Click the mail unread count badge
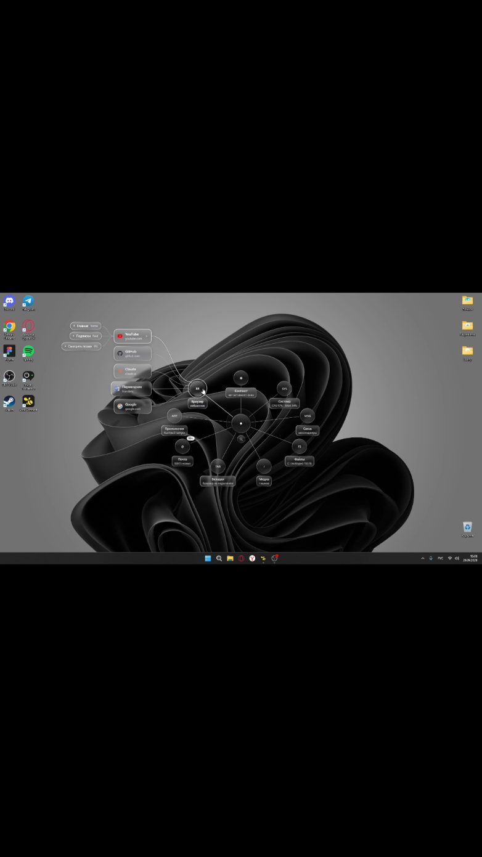Viewport: 482px width, 857px height. [190, 439]
